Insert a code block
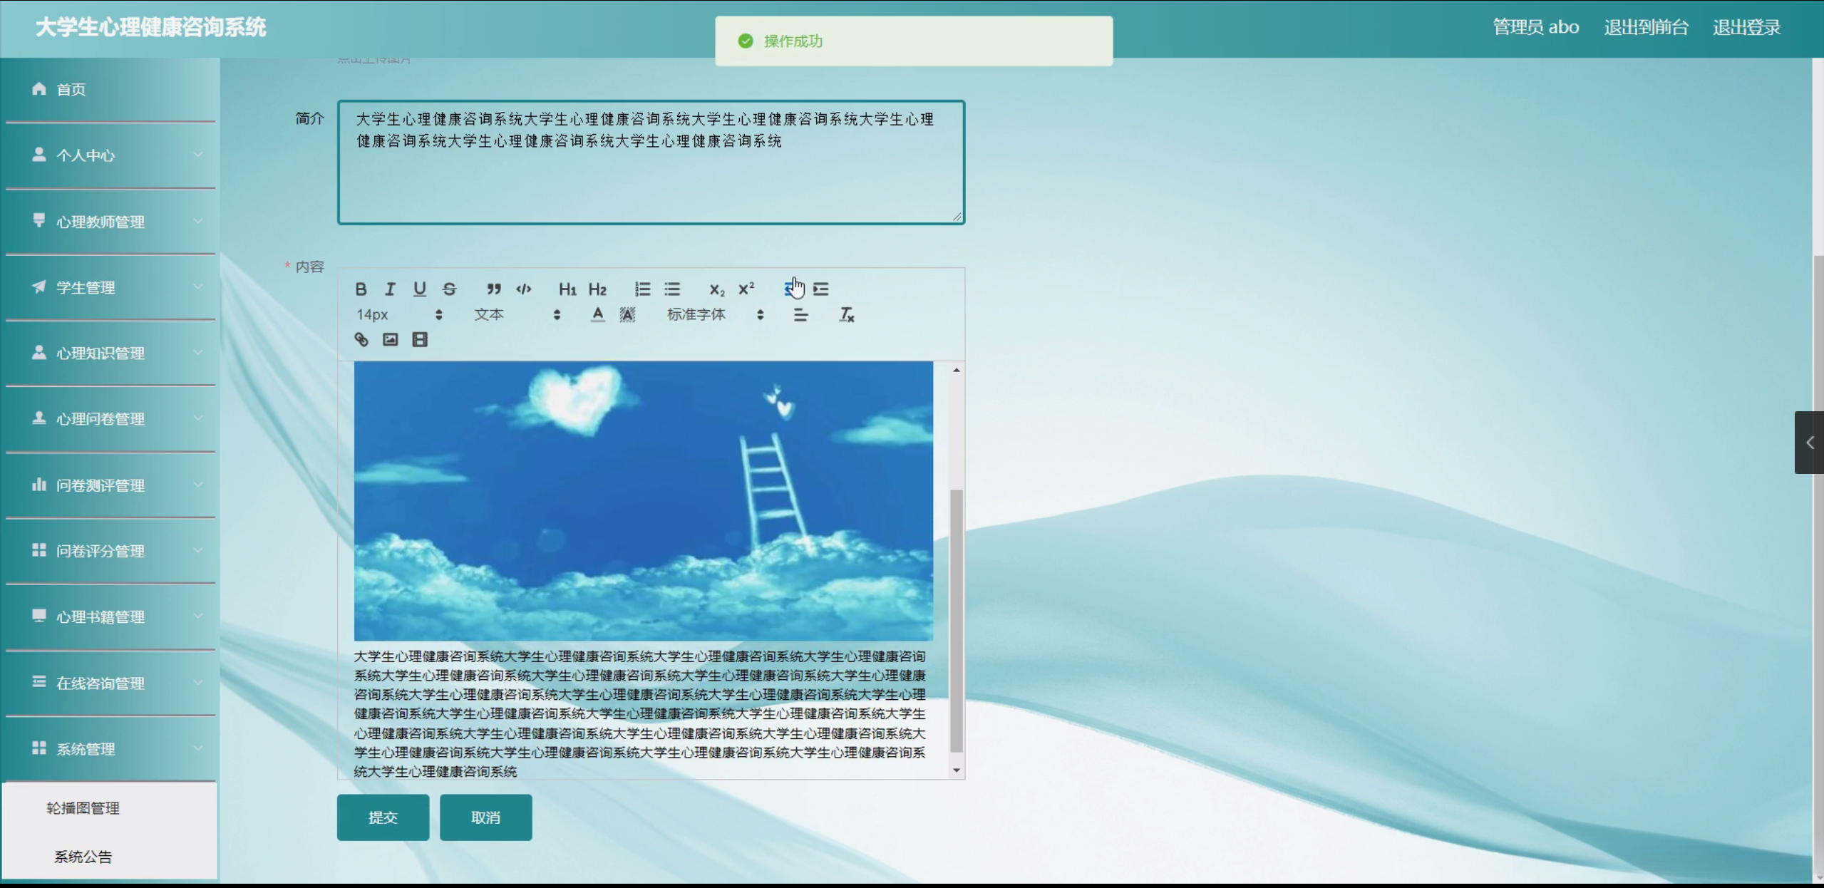The height and width of the screenshot is (888, 1824). (x=524, y=289)
